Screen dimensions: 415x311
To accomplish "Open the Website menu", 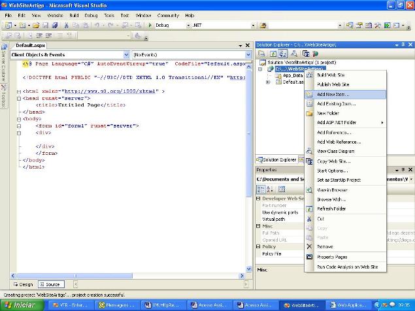I will (x=55, y=15).
